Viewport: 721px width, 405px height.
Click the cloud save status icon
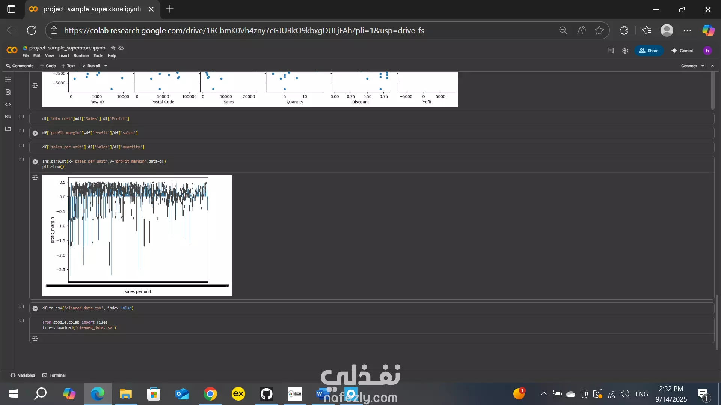(x=121, y=48)
